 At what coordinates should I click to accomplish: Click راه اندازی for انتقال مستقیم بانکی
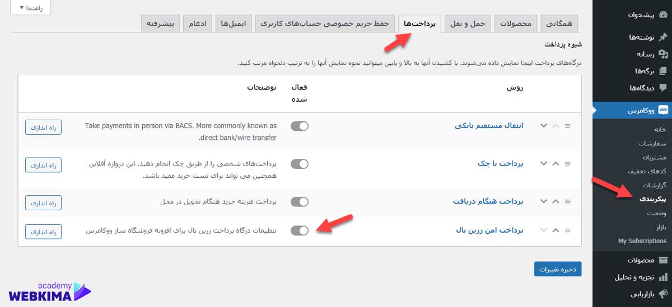[x=43, y=127]
